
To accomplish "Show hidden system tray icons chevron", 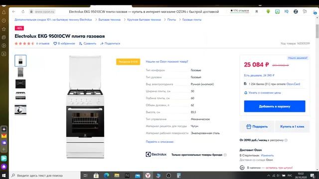I will coord(269,176).
